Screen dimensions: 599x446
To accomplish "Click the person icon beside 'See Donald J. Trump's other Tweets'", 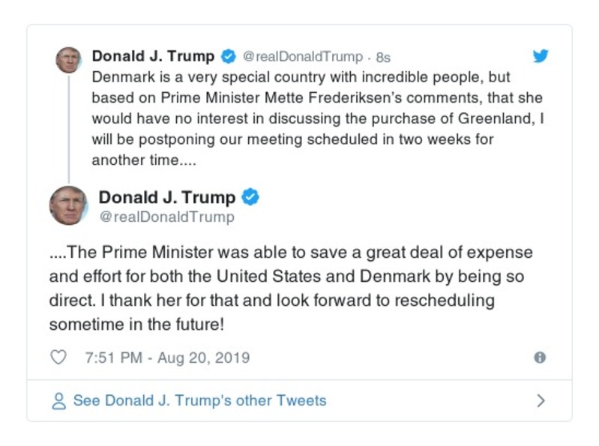I will click(x=58, y=400).
